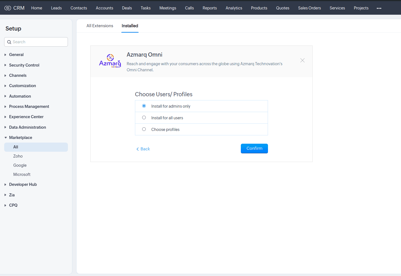Open the Reports module
Viewport: 401px width, 276px height.
[x=210, y=8]
